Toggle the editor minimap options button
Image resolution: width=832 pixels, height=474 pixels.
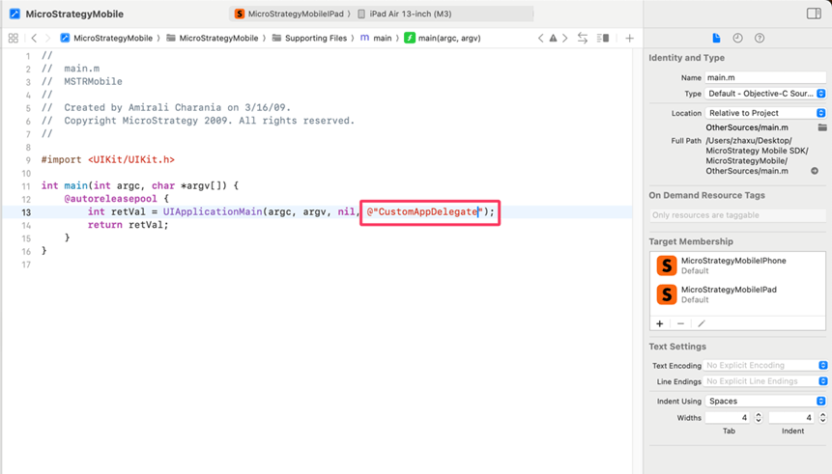coord(603,39)
